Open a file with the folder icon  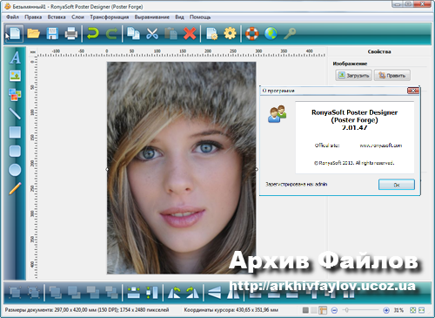[33, 33]
